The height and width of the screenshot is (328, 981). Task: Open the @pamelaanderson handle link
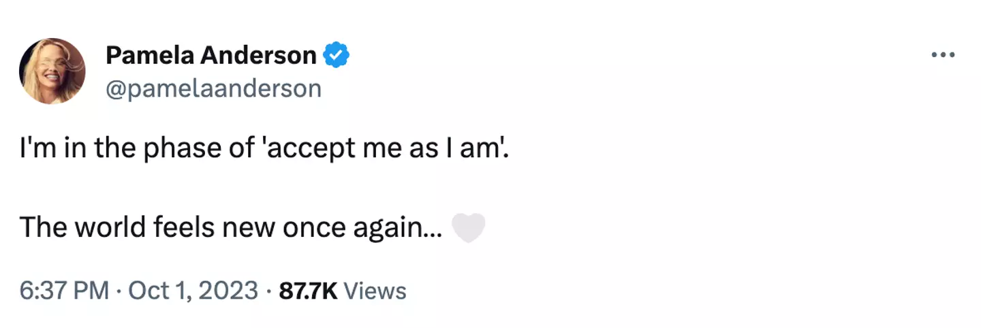[213, 88]
